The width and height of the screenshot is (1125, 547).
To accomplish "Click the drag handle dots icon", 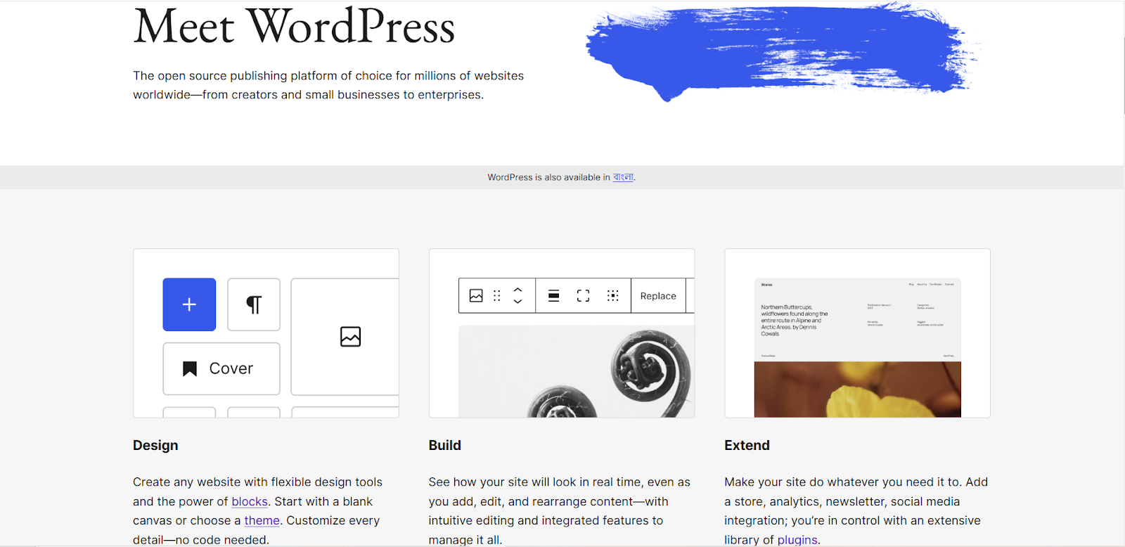I will pyautogui.click(x=497, y=296).
